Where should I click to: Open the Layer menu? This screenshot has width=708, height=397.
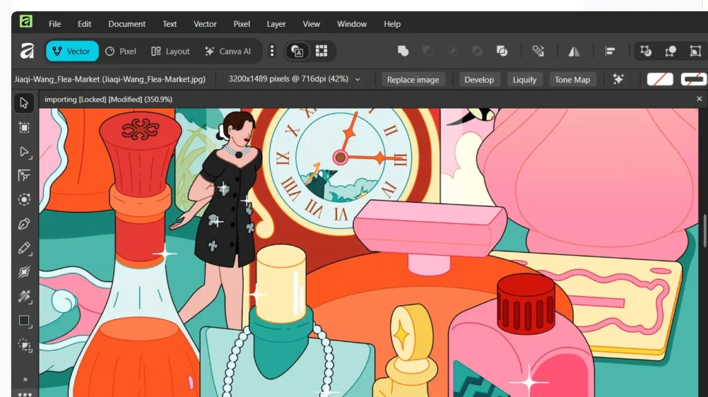(276, 24)
